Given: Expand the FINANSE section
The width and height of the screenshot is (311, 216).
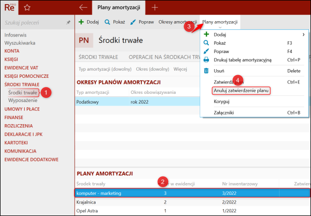Looking at the screenshot, I should (x=14, y=118).
